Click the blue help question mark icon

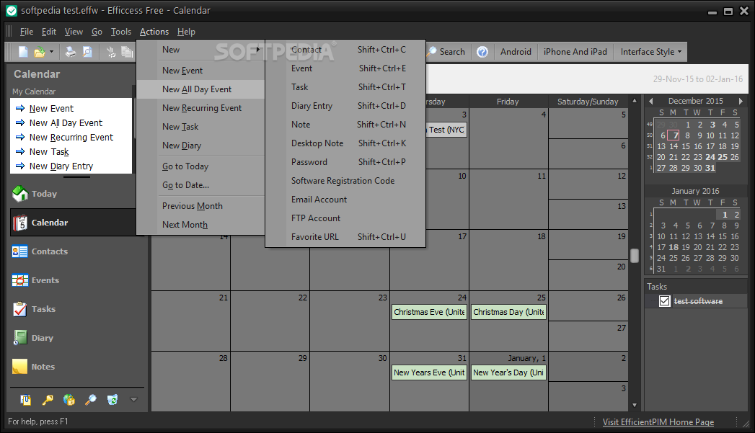coord(482,52)
